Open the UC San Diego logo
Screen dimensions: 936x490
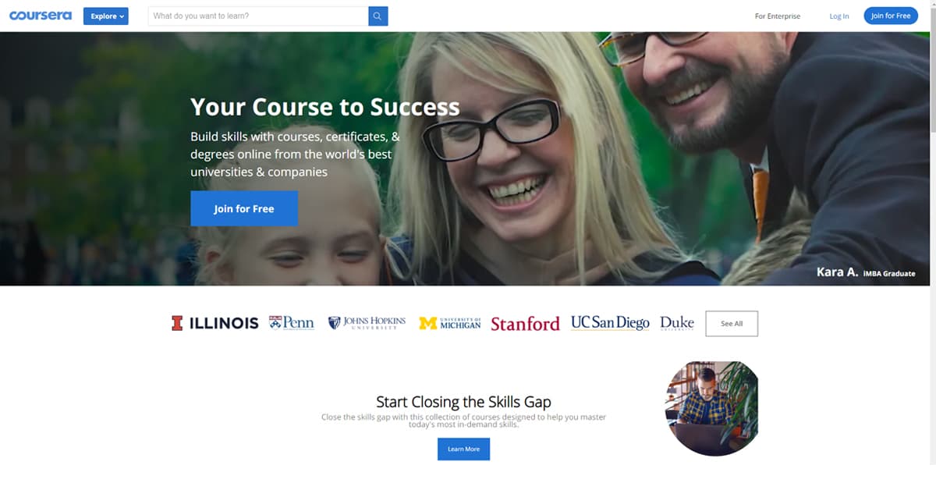pyautogui.click(x=610, y=323)
